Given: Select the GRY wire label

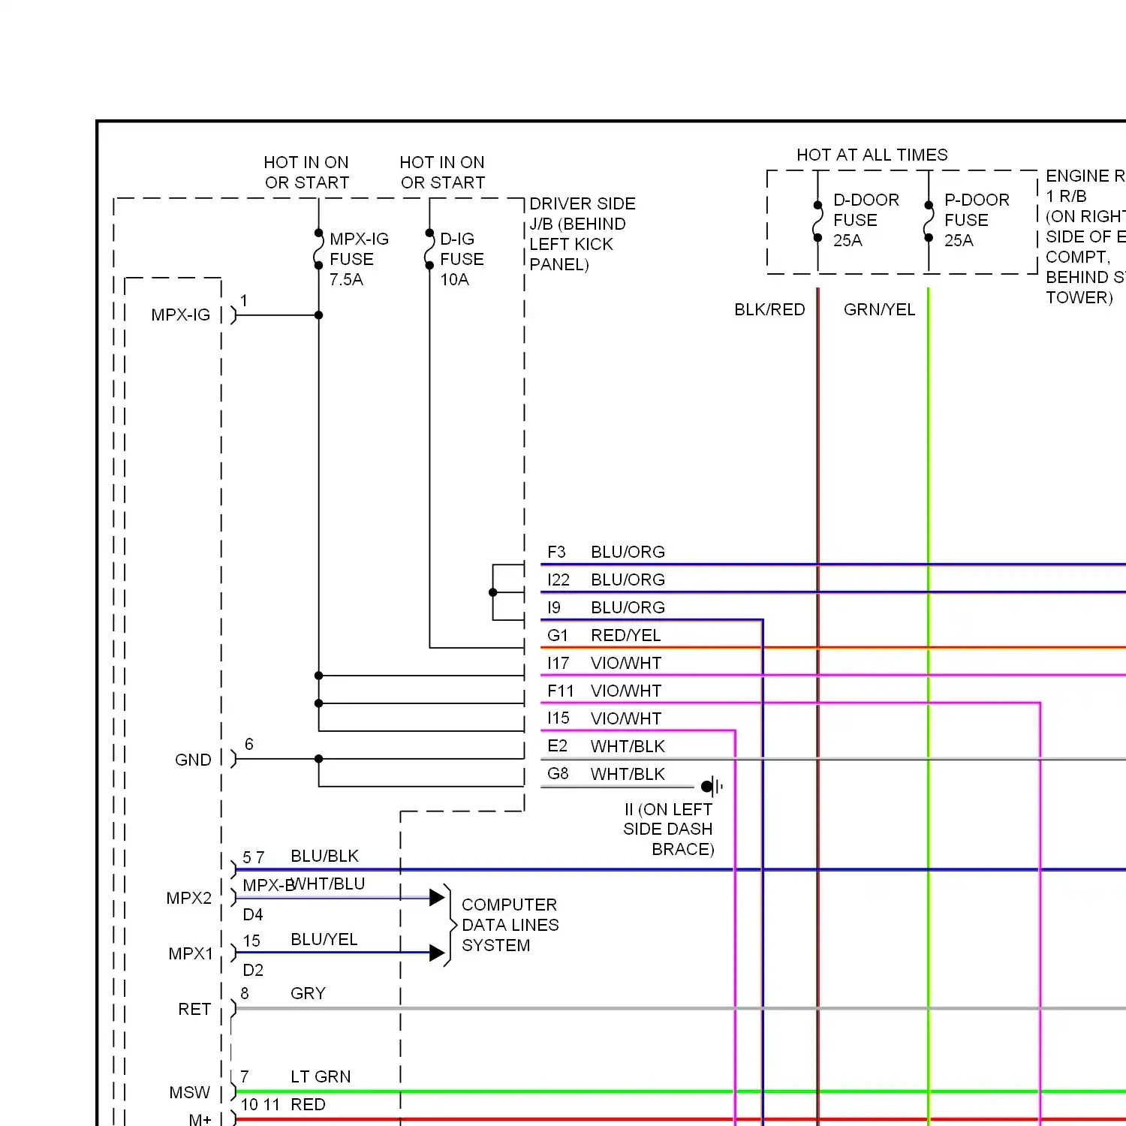Looking at the screenshot, I should 309,993.
